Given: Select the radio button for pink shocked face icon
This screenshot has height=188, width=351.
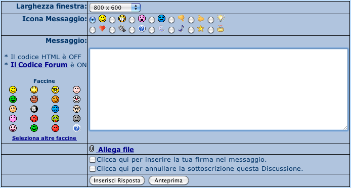Looking at the screenshot, I should 132,20.
